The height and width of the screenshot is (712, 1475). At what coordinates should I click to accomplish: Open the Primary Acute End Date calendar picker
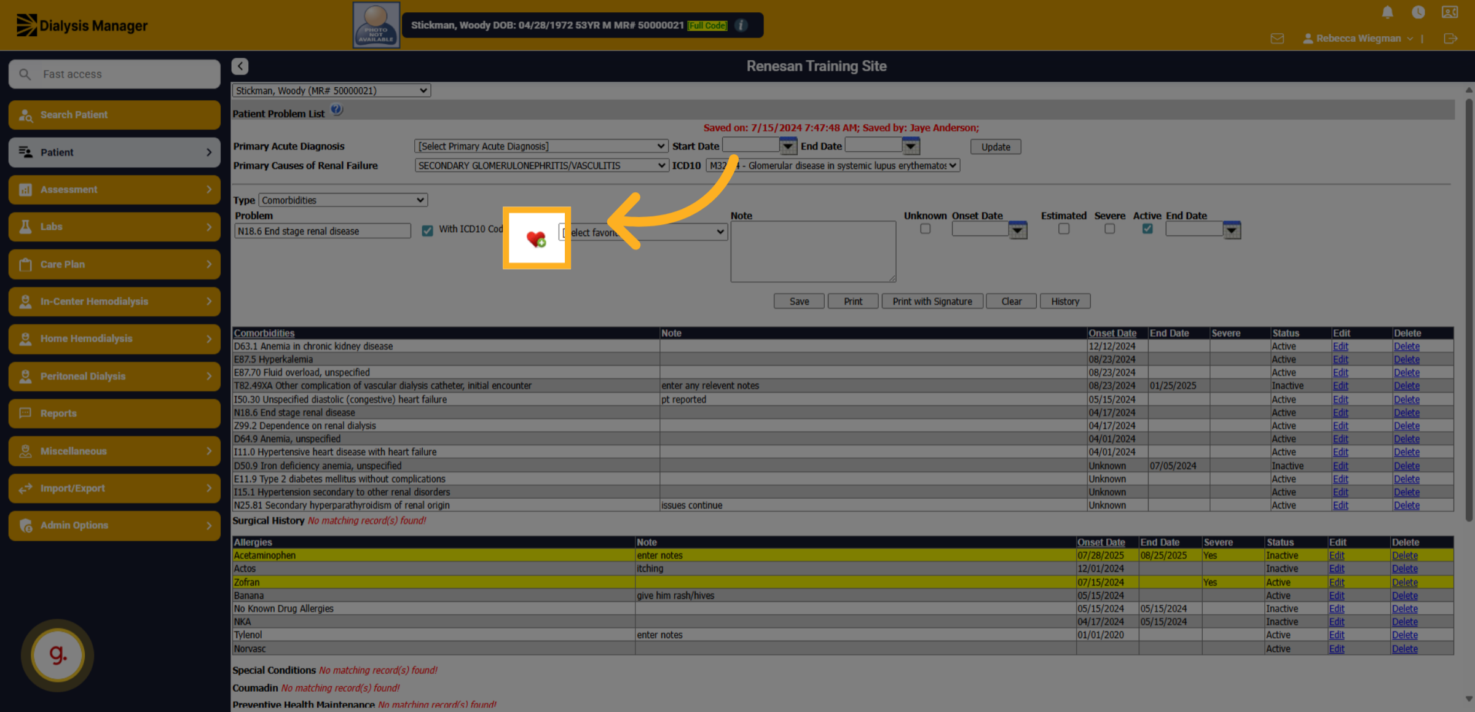point(911,146)
